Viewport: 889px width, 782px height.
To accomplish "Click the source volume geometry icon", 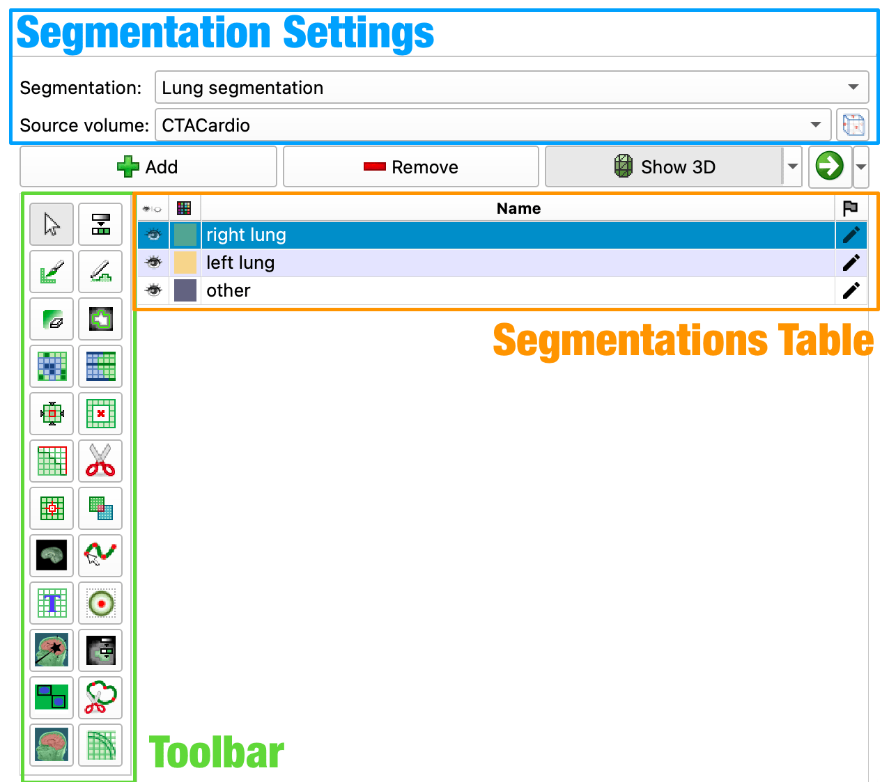I will click(x=853, y=125).
